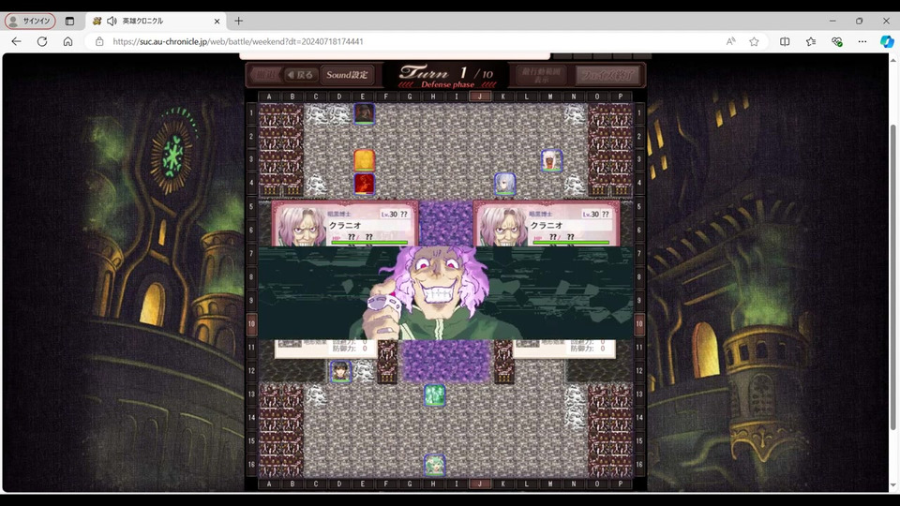Click the scrollbar down arrow
This screenshot has width=900, height=506.
[892, 485]
